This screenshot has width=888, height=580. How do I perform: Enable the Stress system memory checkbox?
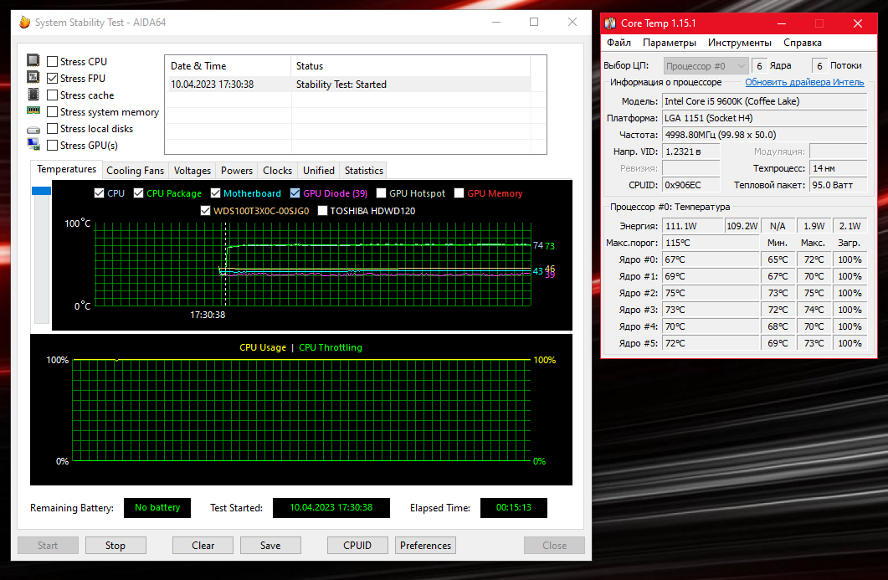click(52, 112)
